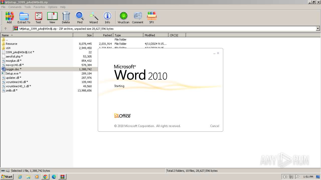The width and height of the screenshot is (321, 180).
Task: Sort by the Modified column header
Action: coord(156,35)
